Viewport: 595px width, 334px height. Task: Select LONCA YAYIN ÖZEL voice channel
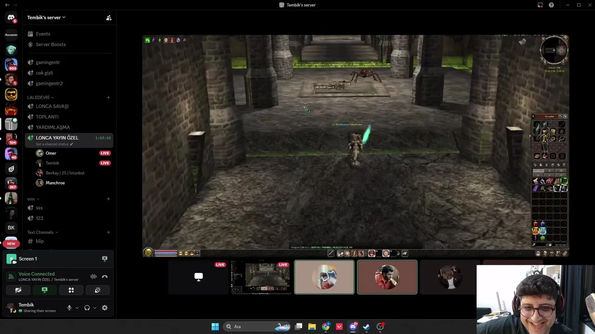tap(69, 140)
